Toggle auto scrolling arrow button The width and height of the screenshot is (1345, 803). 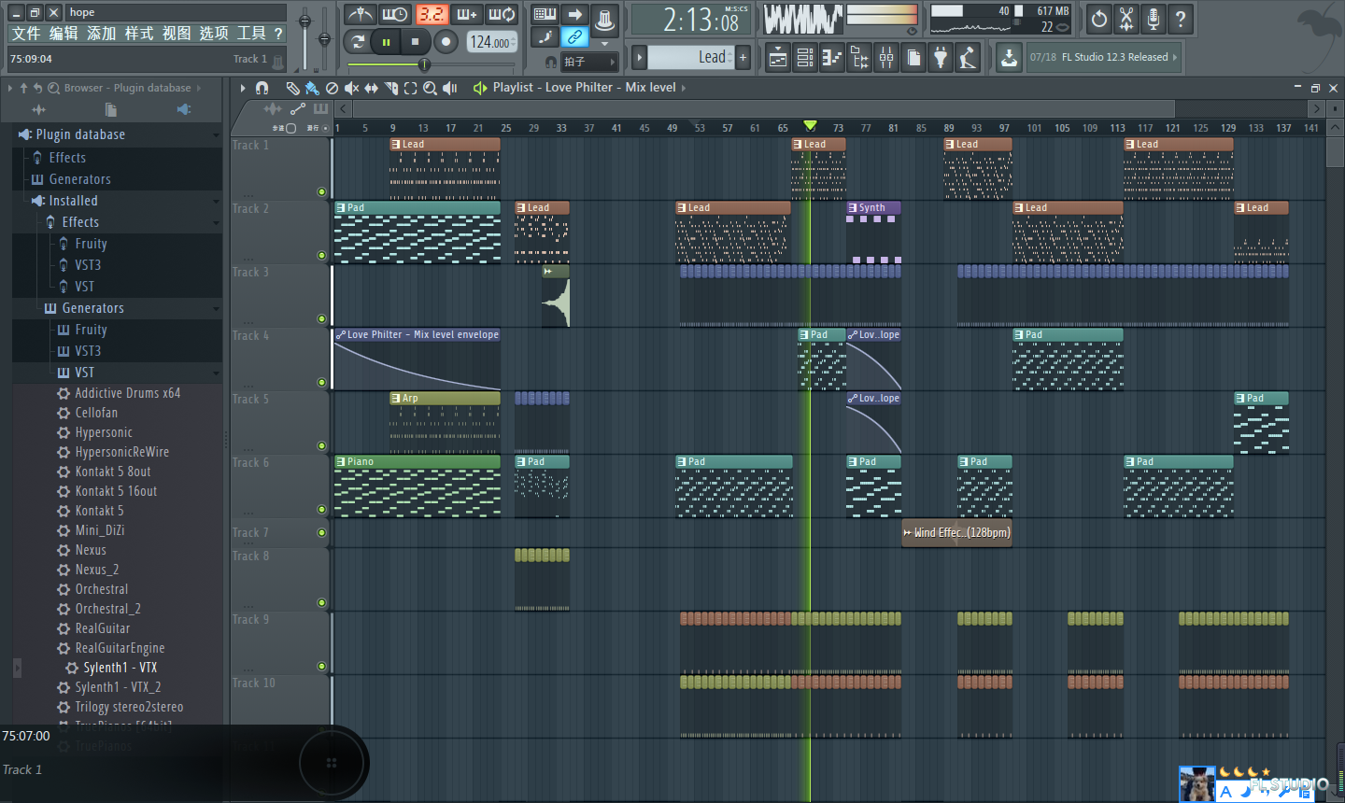point(574,14)
